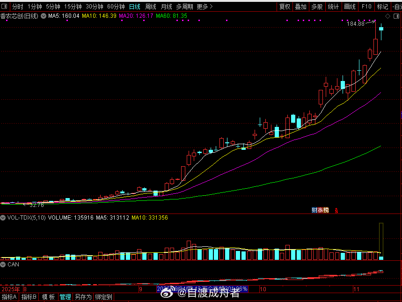402x302 pixels.
Task: Click the latest cyan candlestick
Action: point(381,29)
